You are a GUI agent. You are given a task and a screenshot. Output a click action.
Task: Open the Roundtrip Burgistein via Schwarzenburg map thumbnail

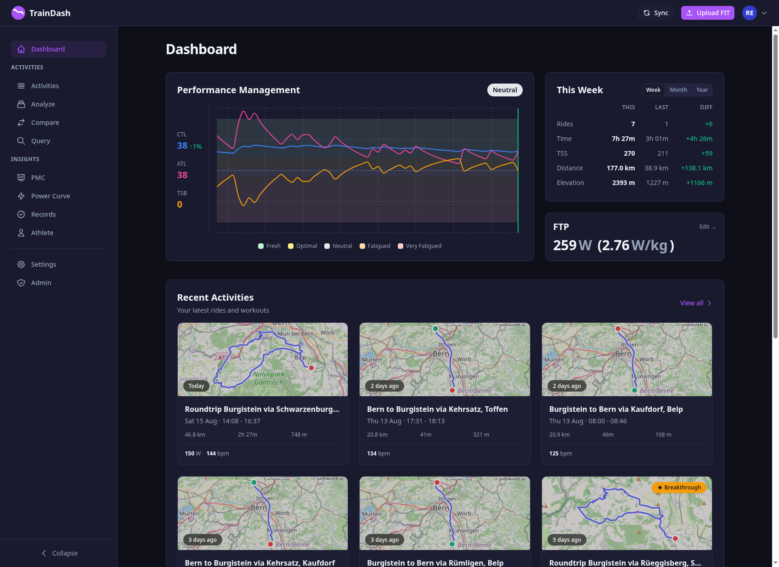click(x=263, y=359)
